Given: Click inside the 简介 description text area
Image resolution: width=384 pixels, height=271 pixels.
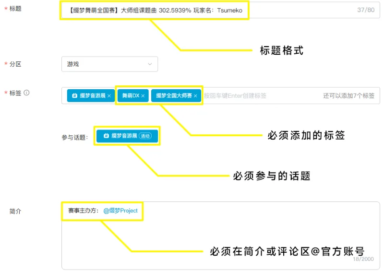Looking at the screenshot, I should click(x=220, y=236).
